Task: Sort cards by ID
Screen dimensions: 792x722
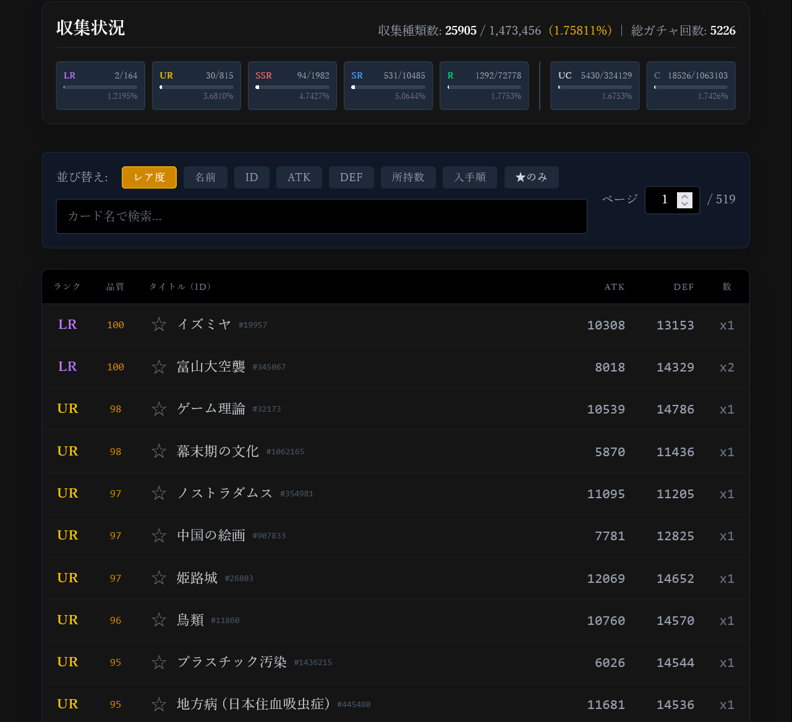Action: click(252, 177)
